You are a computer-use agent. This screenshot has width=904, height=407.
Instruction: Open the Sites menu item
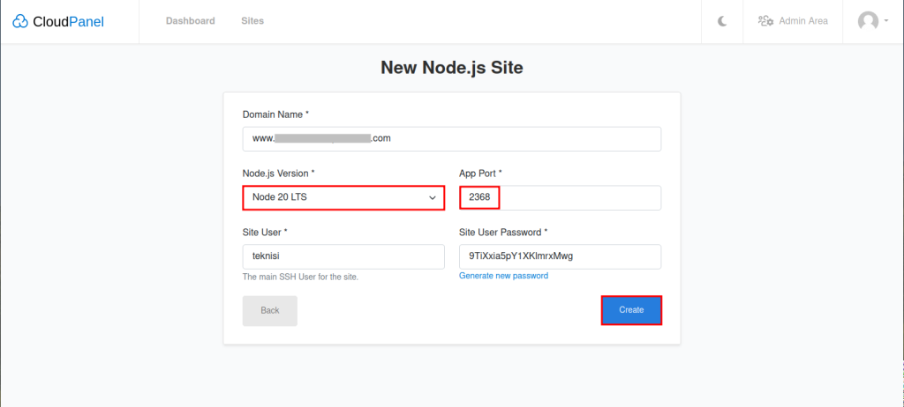252,21
